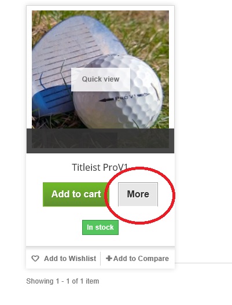Click the dark overlay bar under product photo
Viewport: 232px width, 305px height.
coord(100,141)
